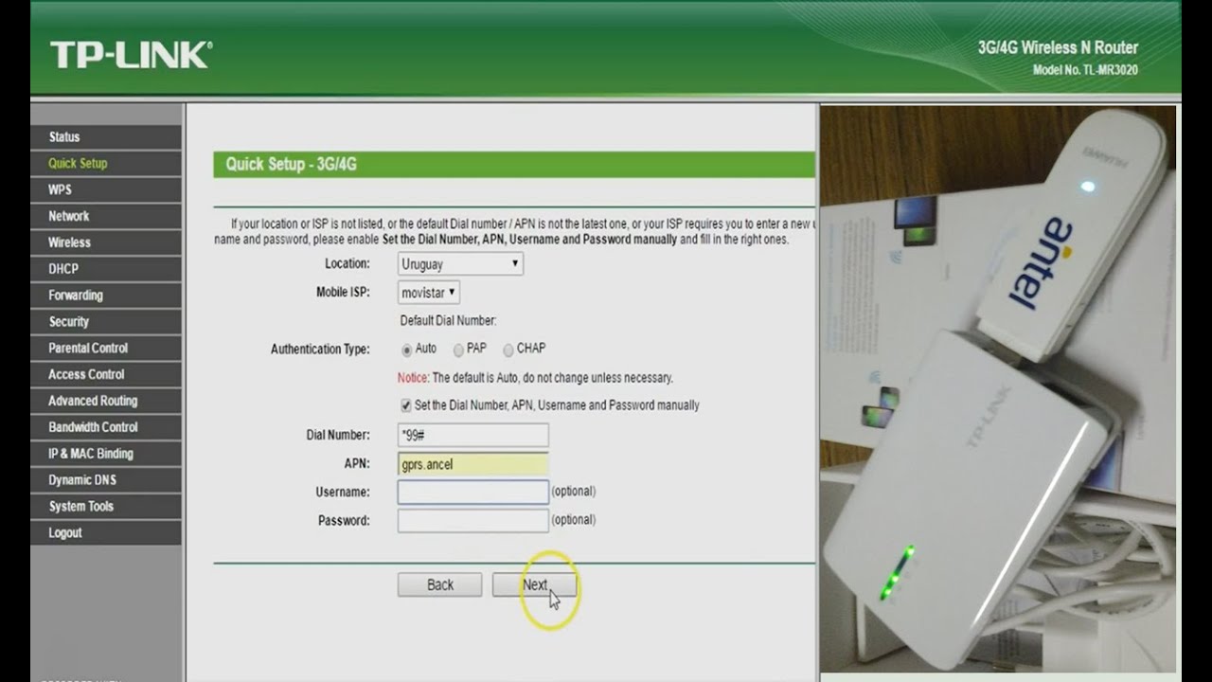Open Dynamic DNS settings
Screen dimensions: 1212x682
pos(105,480)
